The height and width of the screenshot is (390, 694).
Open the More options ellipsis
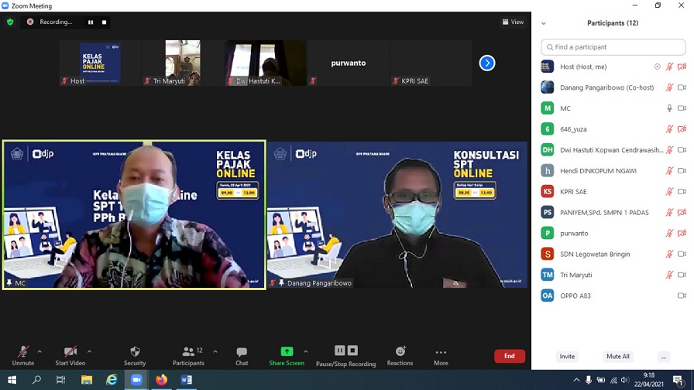click(x=441, y=356)
